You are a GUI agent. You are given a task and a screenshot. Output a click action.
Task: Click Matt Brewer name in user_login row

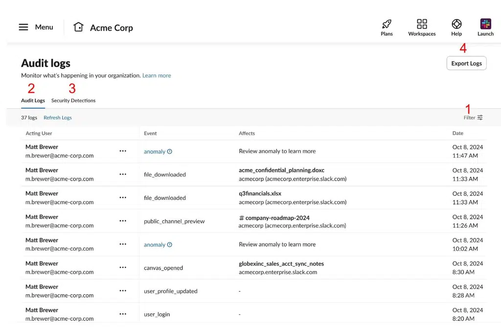tap(42, 310)
